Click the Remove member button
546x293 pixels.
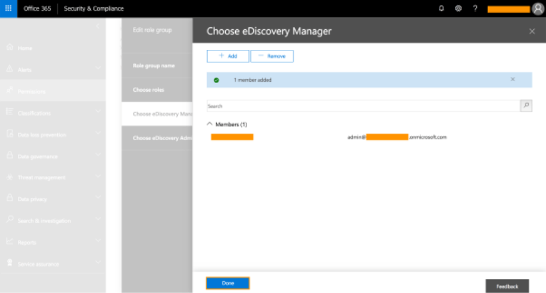pyautogui.click(x=272, y=56)
